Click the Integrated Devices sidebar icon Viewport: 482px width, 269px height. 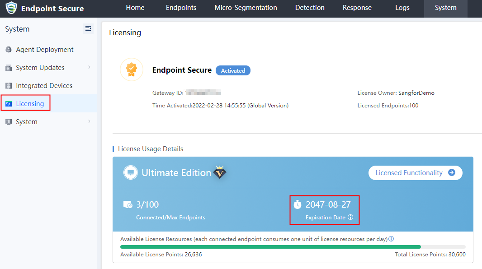point(9,86)
